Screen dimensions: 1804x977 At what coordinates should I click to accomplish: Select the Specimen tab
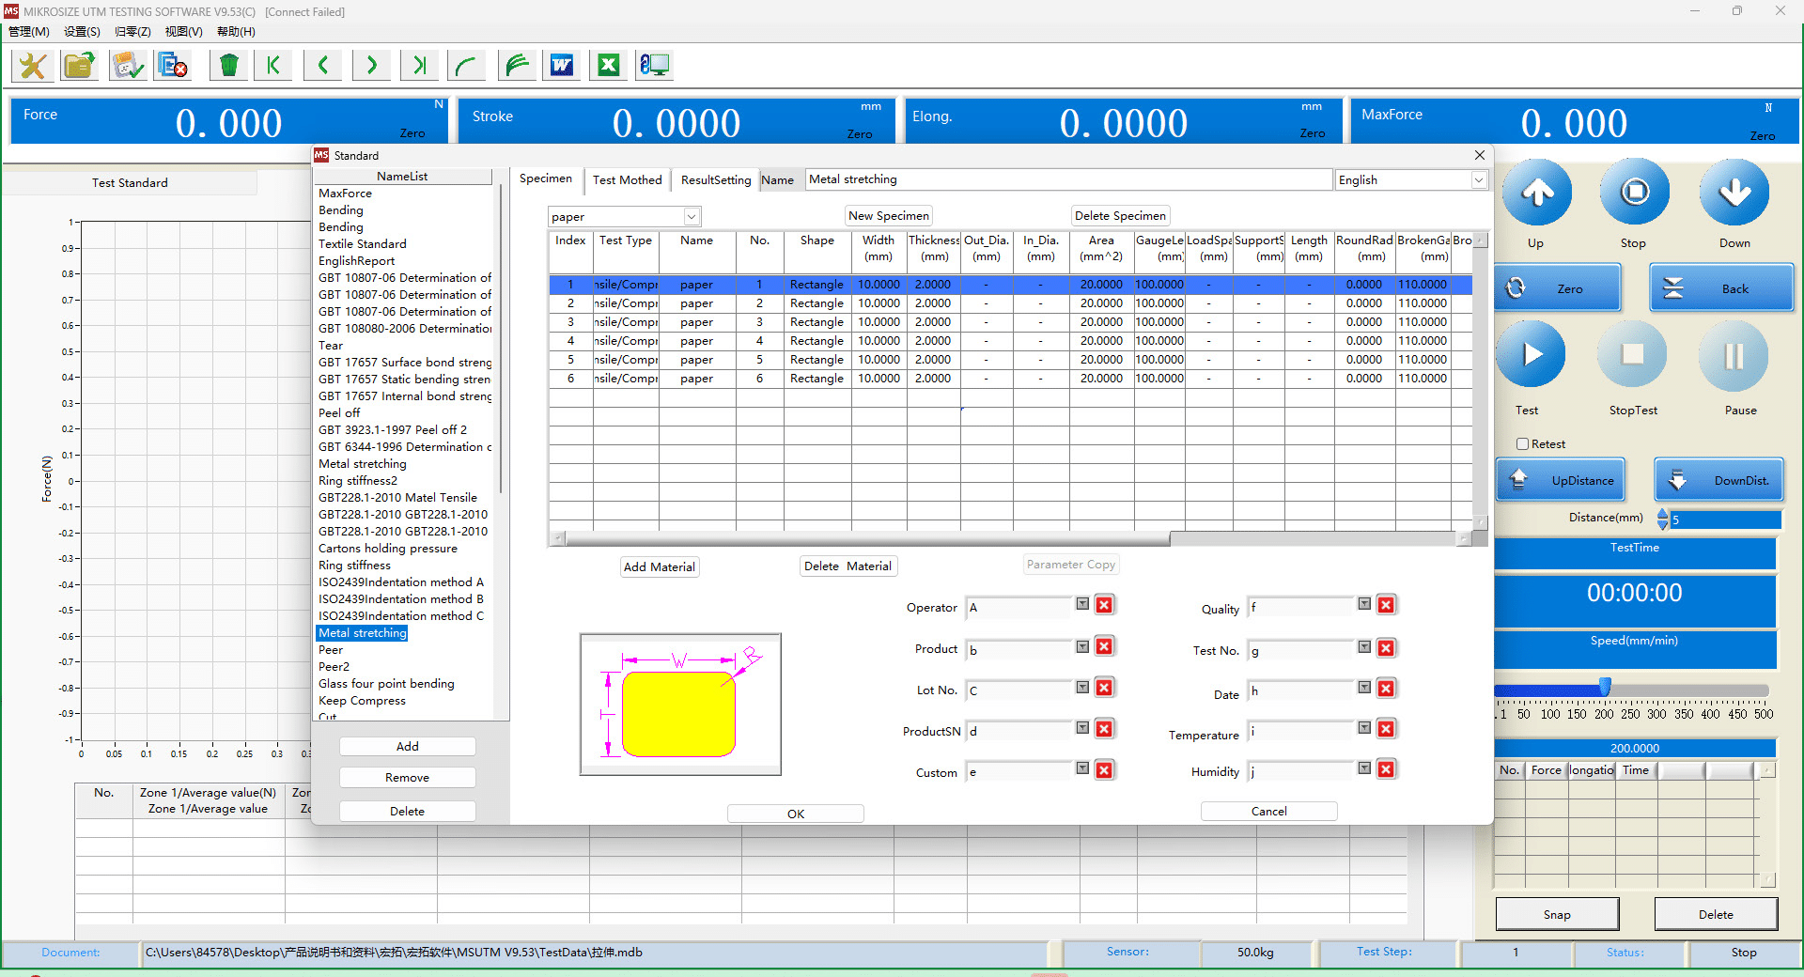click(x=546, y=178)
